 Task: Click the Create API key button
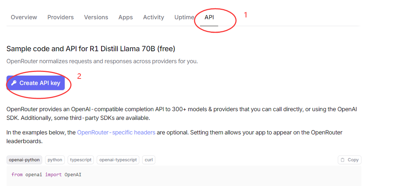click(x=36, y=83)
